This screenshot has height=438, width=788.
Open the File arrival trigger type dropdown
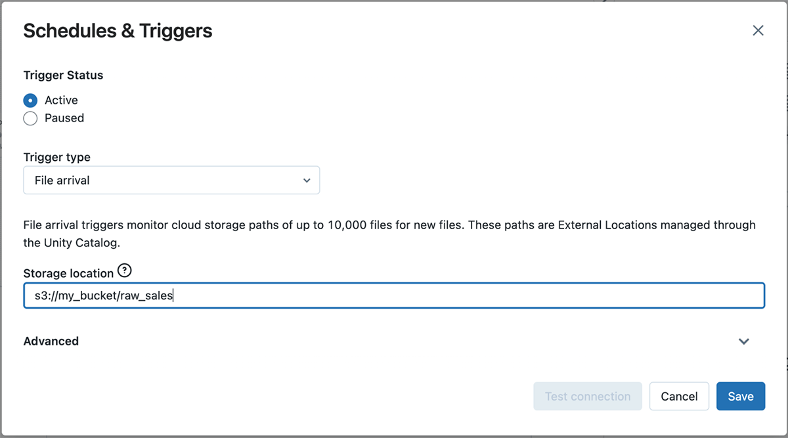pyautogui.click(x=171, y=181)
